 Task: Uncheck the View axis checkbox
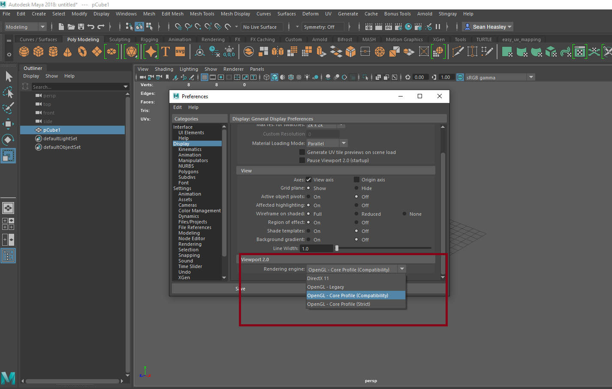[309, 180]
